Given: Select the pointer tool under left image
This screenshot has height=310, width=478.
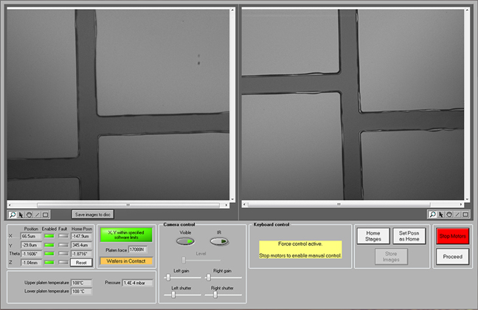Looking at the screenshot, I should point(20,214).
